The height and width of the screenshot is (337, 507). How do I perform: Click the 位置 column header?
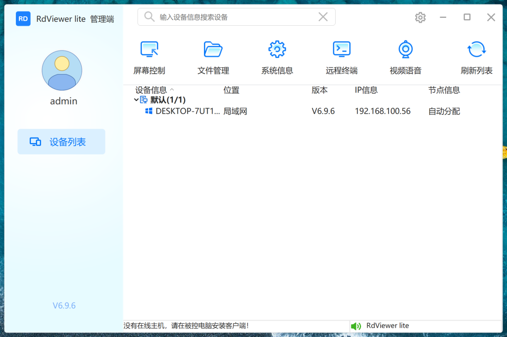231,90
